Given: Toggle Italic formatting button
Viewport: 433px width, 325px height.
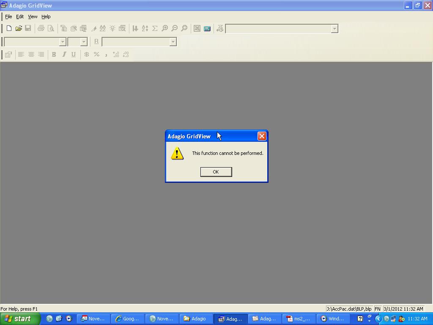Looking at the screenshot, I should [64, 54].
